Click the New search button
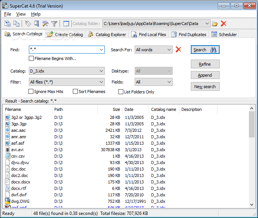The height and width of the screenshot is (218, 258). 205,87
